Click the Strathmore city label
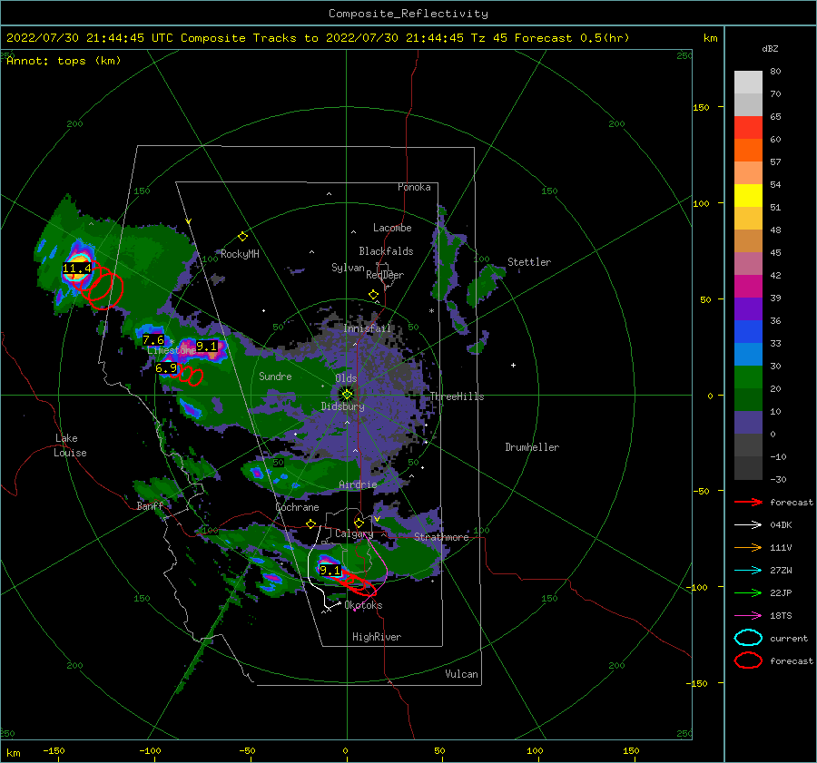 point(441,537)
